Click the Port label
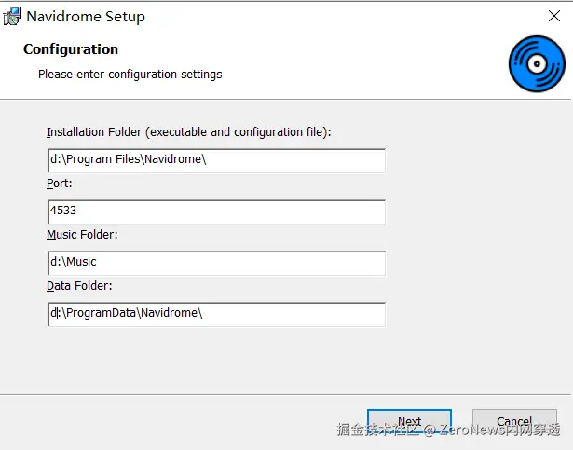573x450 pixels. point(60,184)
